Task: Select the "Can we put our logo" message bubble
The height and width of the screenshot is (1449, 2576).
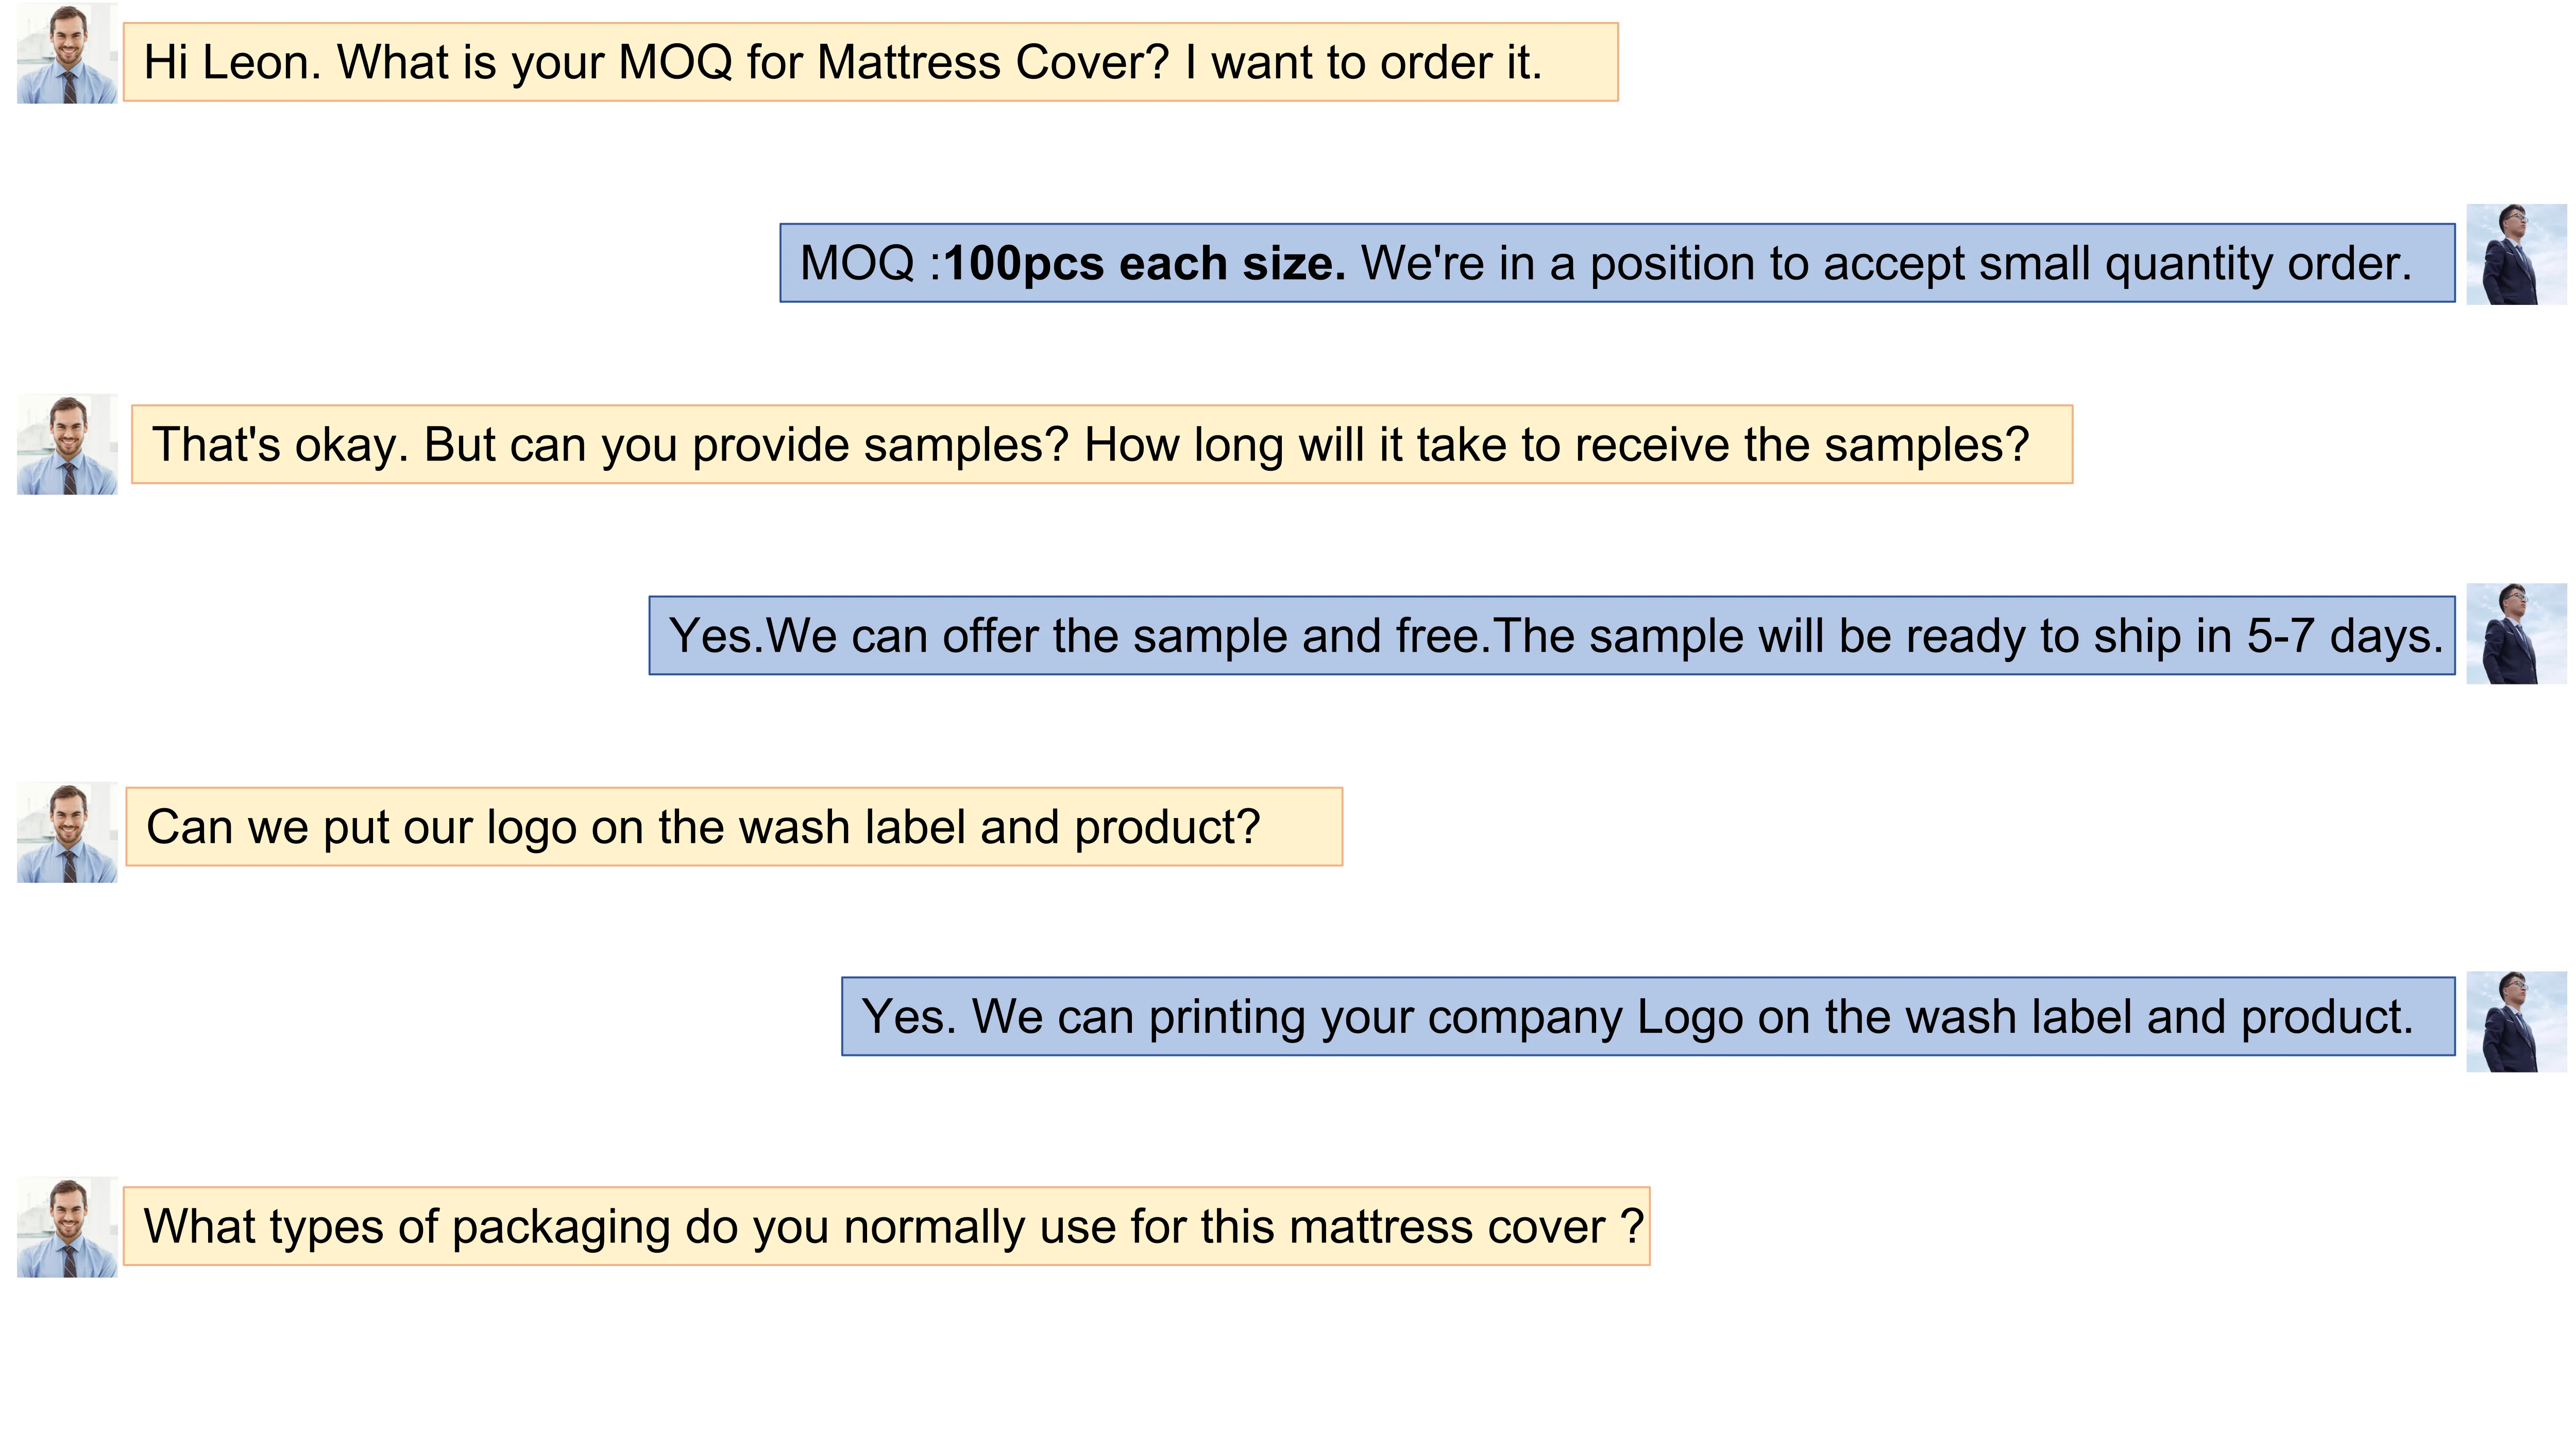Action: tap(734, 827)
